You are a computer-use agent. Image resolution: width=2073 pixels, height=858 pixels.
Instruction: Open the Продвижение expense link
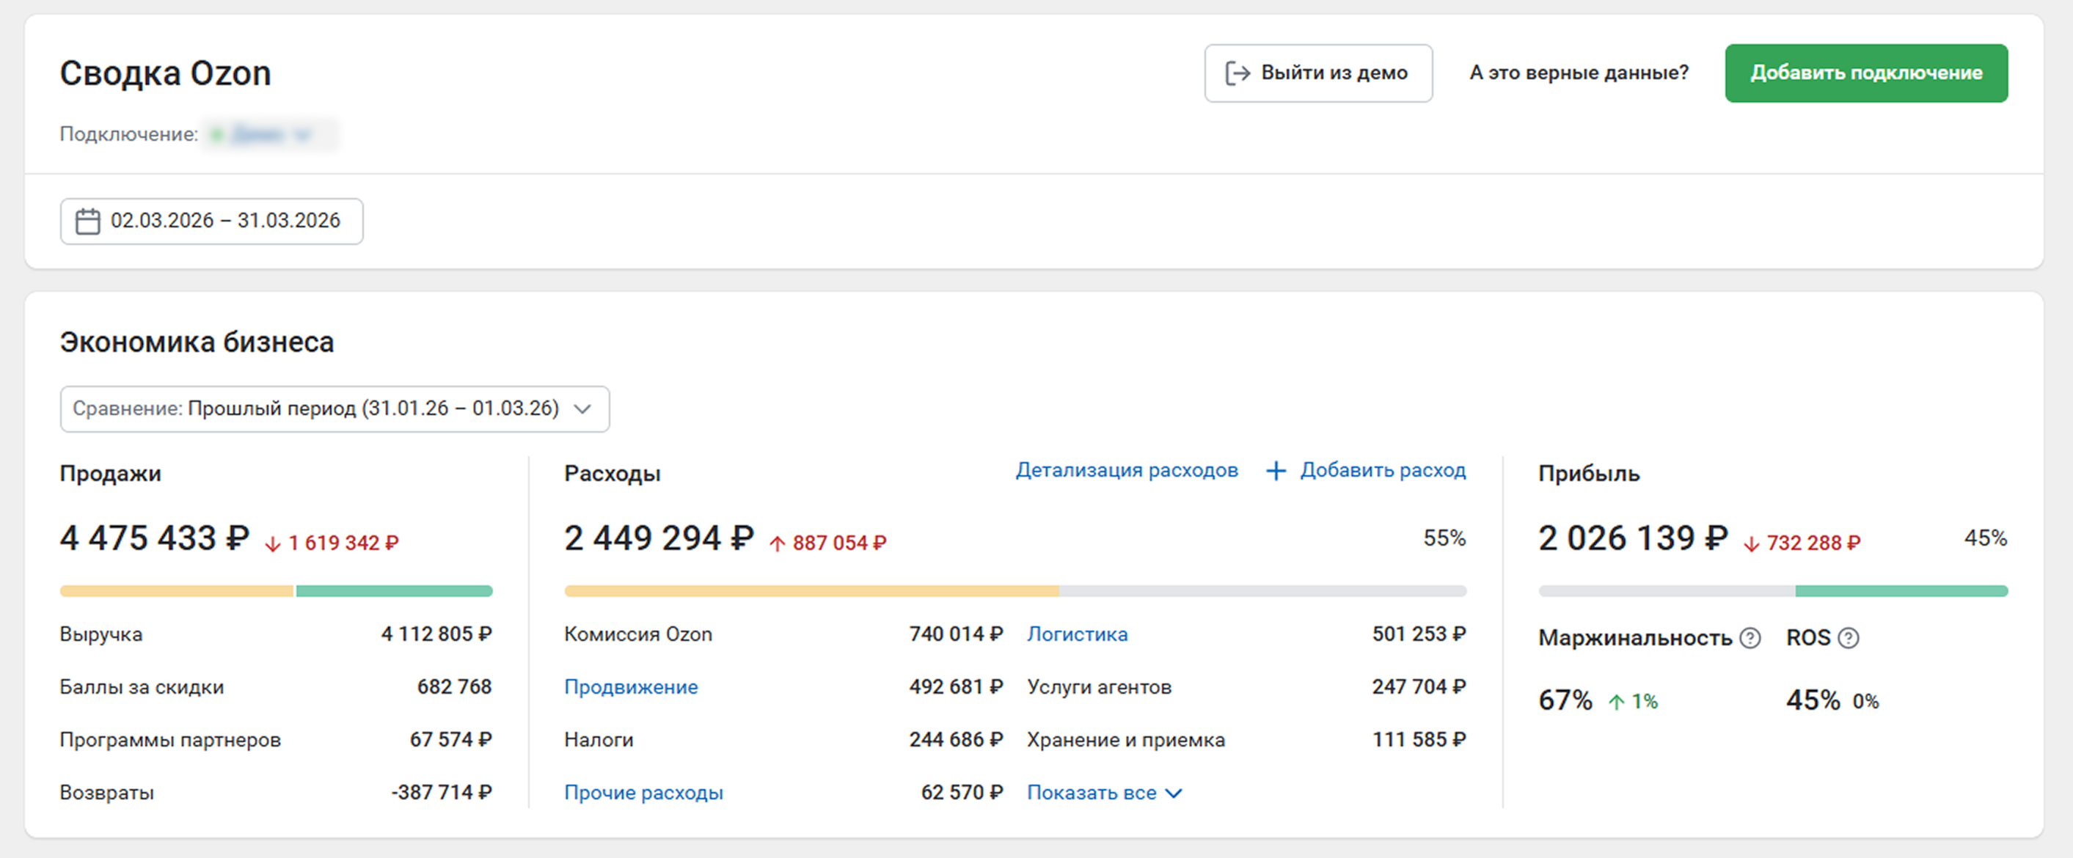630,687
